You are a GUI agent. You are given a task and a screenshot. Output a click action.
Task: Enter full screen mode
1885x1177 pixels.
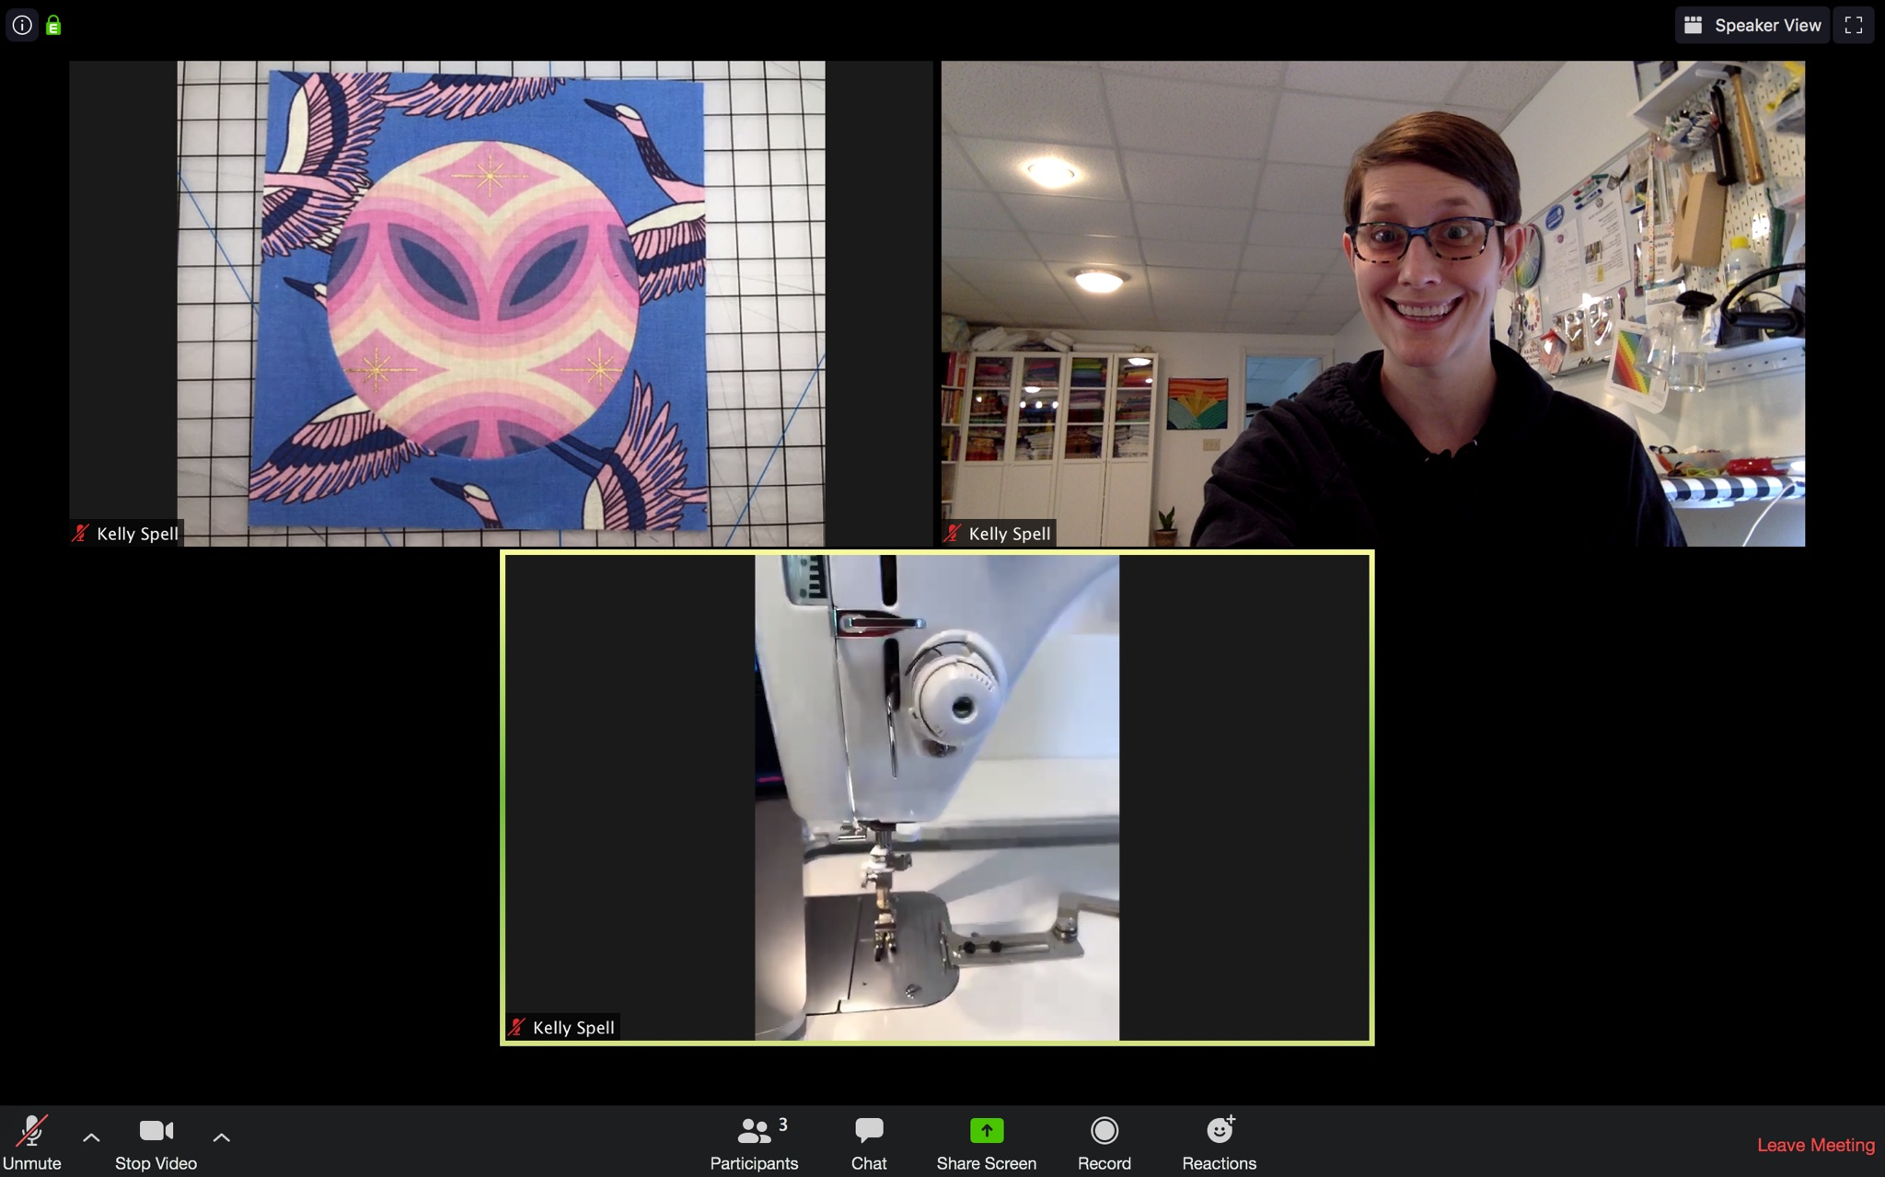[x=1853, y=25]
